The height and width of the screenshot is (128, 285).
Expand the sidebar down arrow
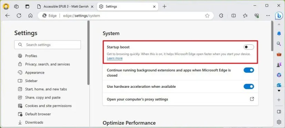coord(279,90)
